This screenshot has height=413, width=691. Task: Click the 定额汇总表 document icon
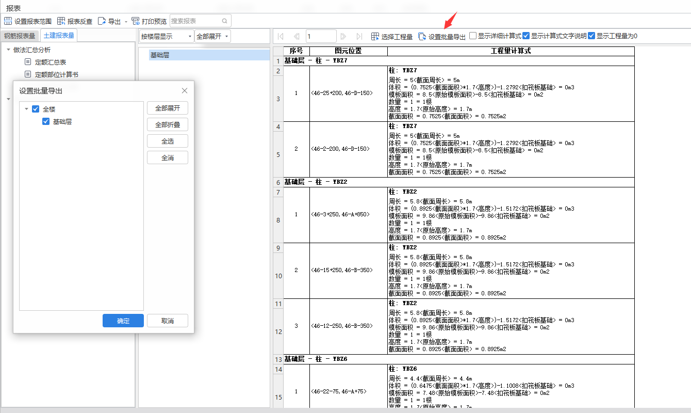(28, 62)
